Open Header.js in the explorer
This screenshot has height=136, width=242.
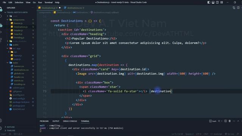pos(18,30)
